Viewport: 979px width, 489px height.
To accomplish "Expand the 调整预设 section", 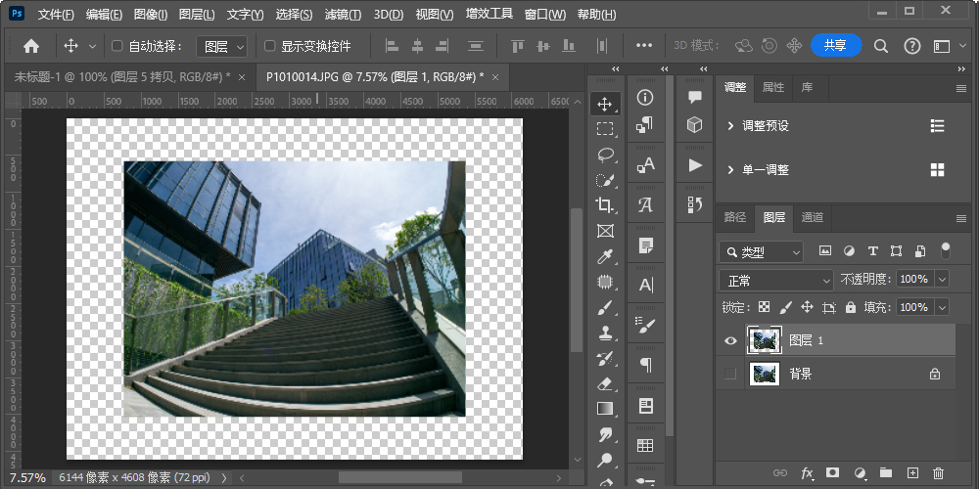I will pyautogui.click(x=730, y=126).
